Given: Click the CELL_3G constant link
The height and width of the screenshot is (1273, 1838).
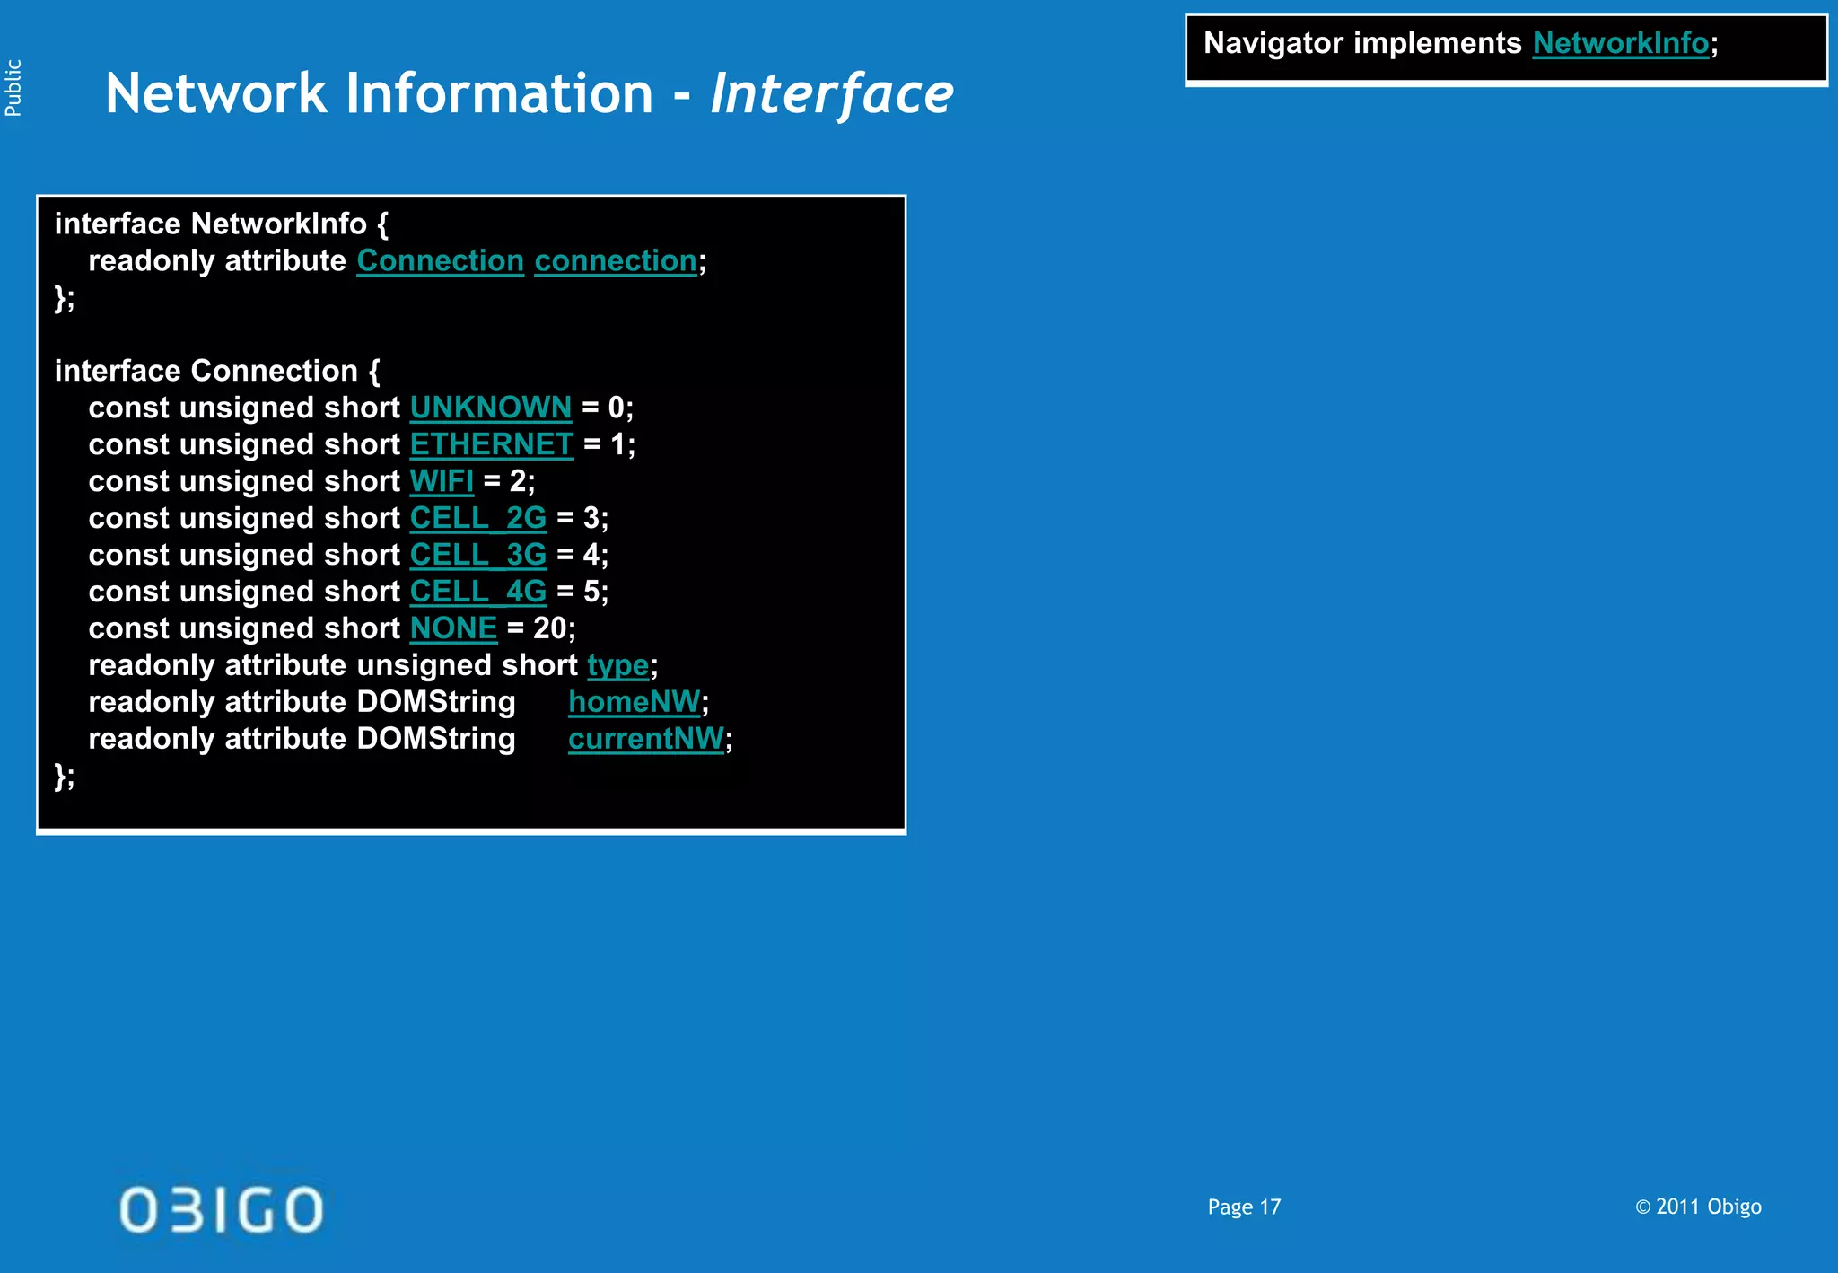Looking at the screenshot, I should (478, 555).
